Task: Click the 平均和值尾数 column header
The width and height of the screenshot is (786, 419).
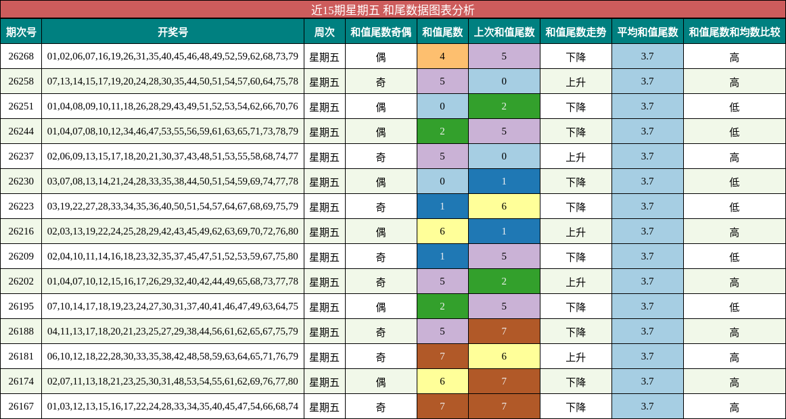Action: [647, 32]
